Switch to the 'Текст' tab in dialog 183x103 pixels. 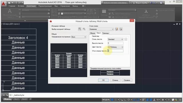click(99, 33)
